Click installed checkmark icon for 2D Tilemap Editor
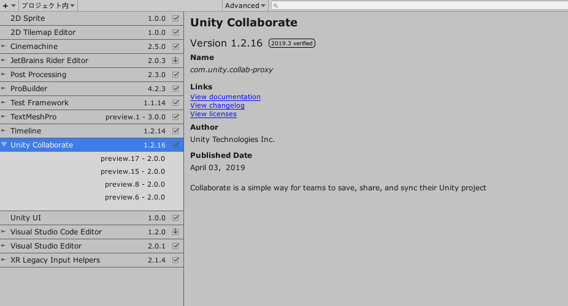This screenshot has height=306, width=568. pos(175,32)
